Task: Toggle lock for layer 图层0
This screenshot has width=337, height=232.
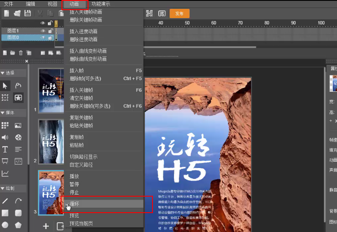Action: (50, 37)
